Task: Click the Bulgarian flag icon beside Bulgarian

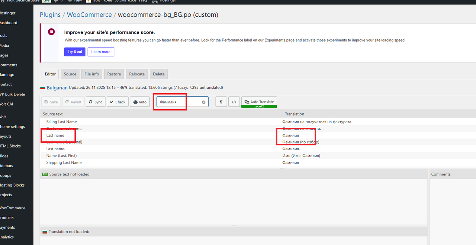Action: pyautogui.click(x=43, y=88)
